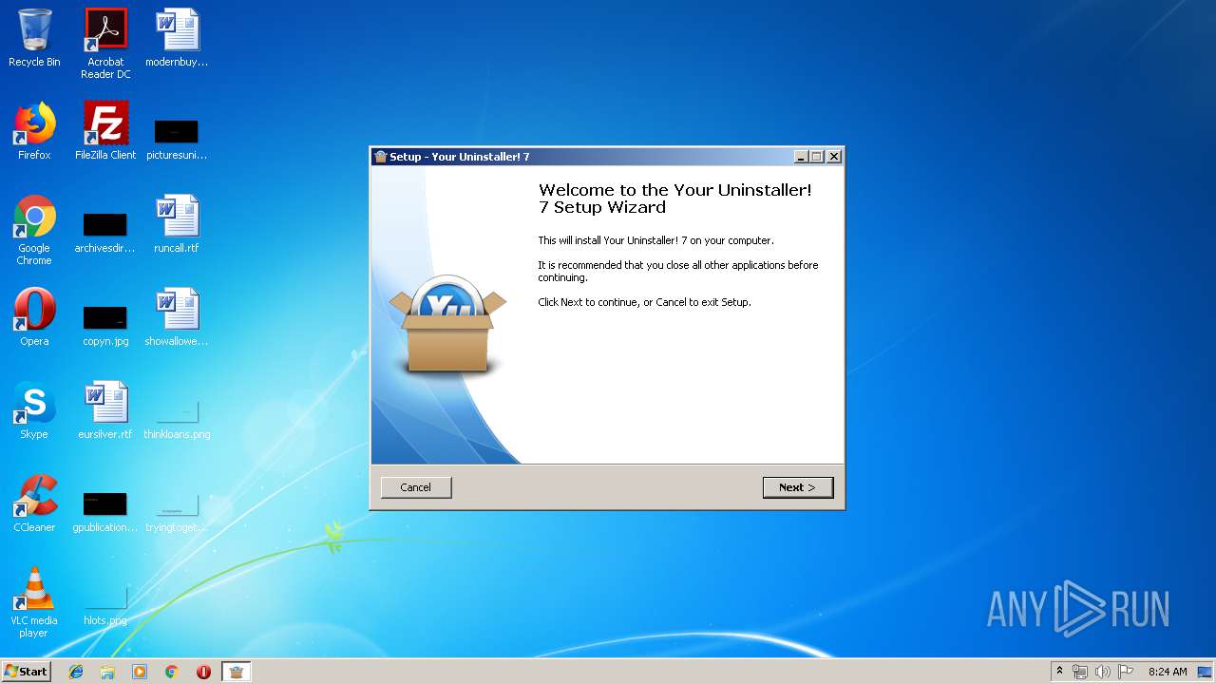Open the Recycle Bin icon

pos(34,38)
